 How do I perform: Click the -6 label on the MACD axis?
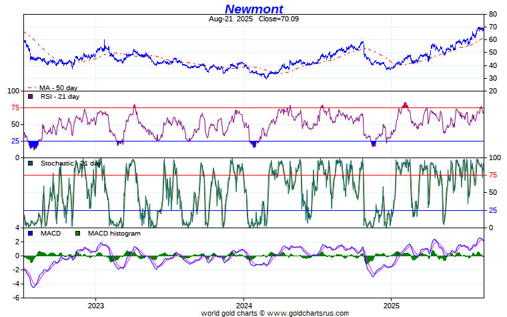point(18,298)
